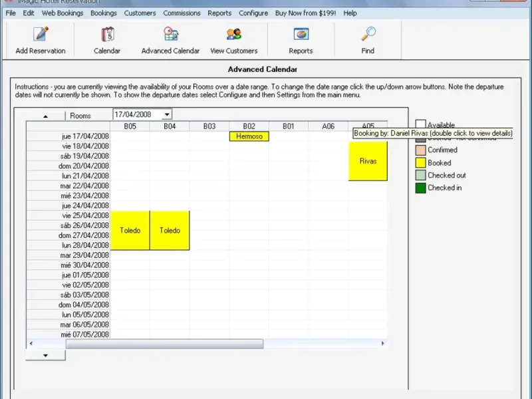Select the row dom 27/04/2008
532x399 pixels.
point(68,235)
